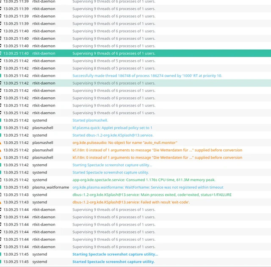271x267 pixels.
Task: Click the 'Successfully made thread 186748' message text
Action: coord(147,76)
